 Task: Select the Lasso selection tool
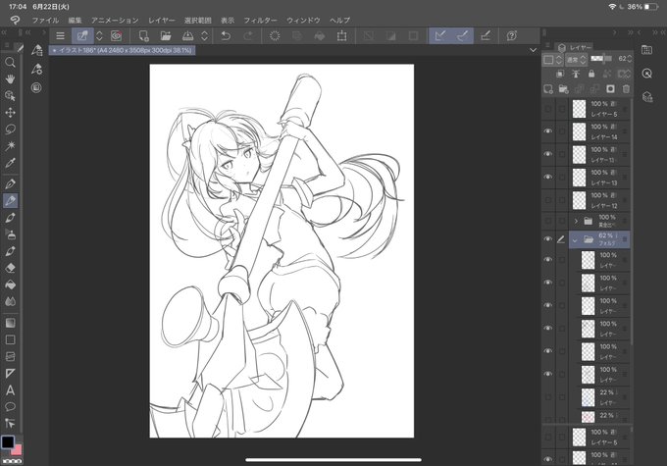10,129
